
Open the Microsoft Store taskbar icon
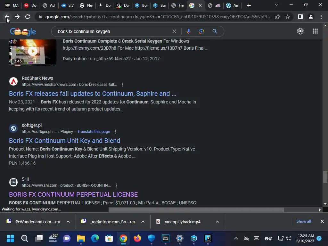[109, 238]
